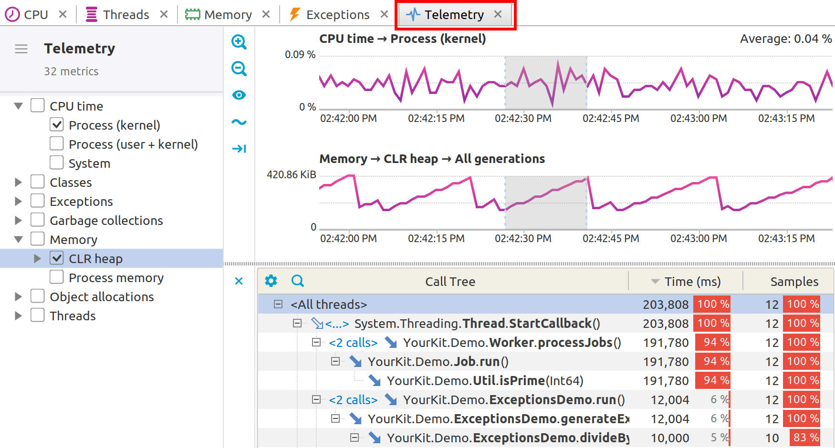Expand the CLR heap tree node

pyautogui.click(x=37, y=258)
